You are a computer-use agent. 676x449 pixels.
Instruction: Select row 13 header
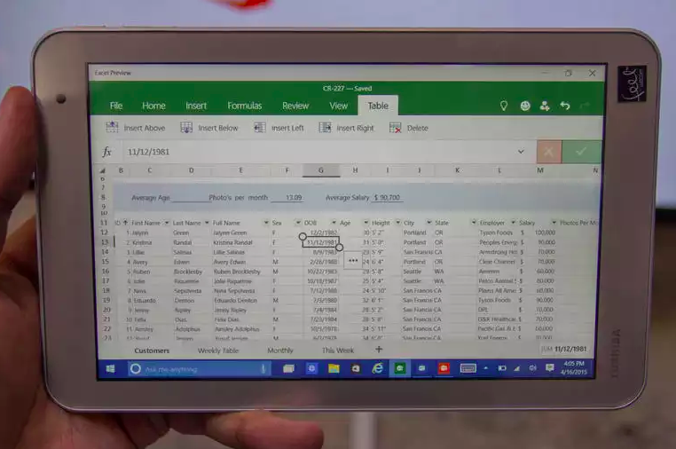(106, 242)
